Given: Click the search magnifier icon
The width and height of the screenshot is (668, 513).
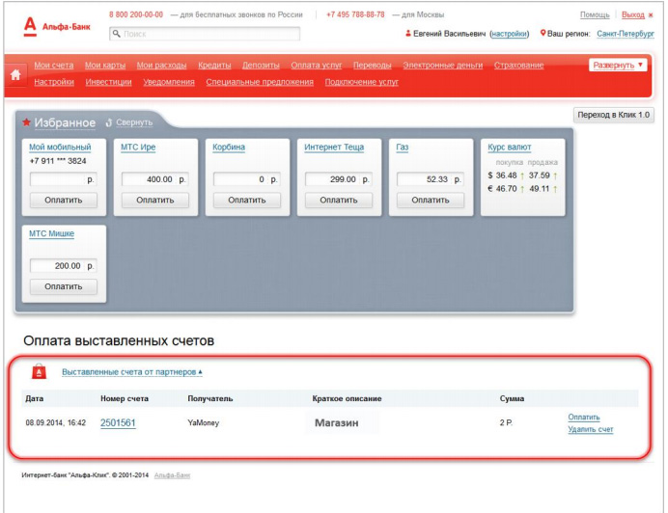Looking at the screenshot, I should point(116,33).
